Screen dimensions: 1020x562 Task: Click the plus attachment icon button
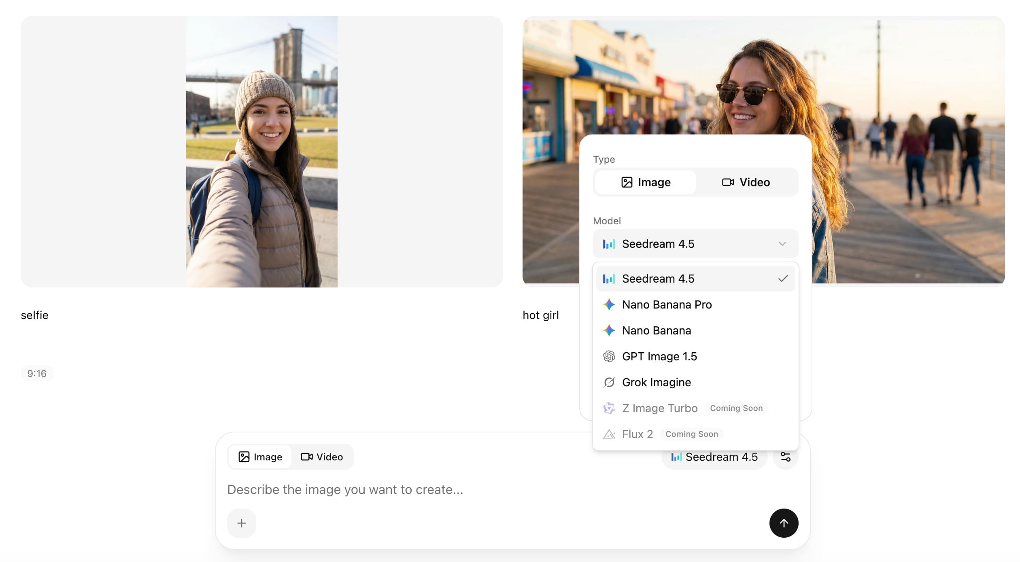241,523
